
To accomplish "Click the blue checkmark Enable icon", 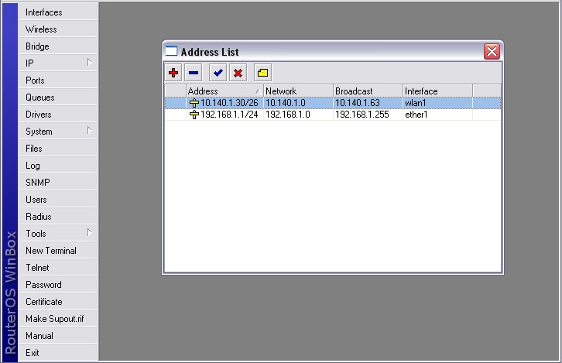I will (x=218, y=73).
